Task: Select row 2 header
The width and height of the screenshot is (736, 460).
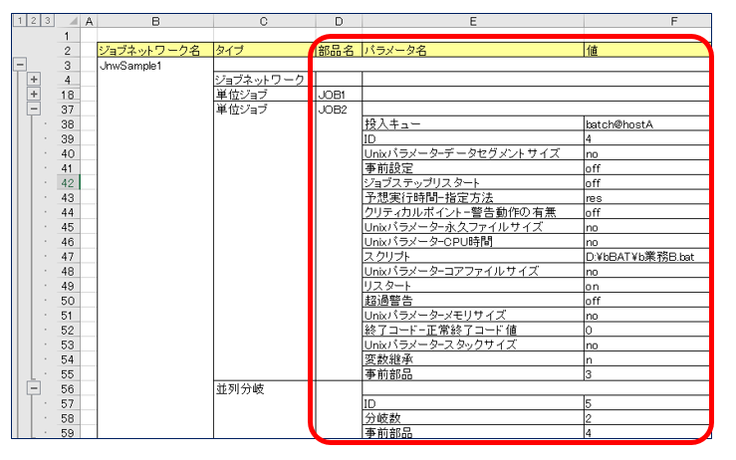Action: (69, 50)
